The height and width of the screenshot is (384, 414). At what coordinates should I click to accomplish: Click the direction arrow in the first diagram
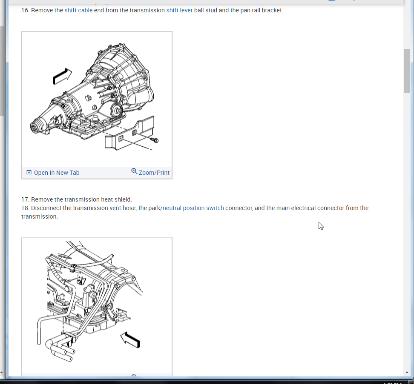coord(62,76)
